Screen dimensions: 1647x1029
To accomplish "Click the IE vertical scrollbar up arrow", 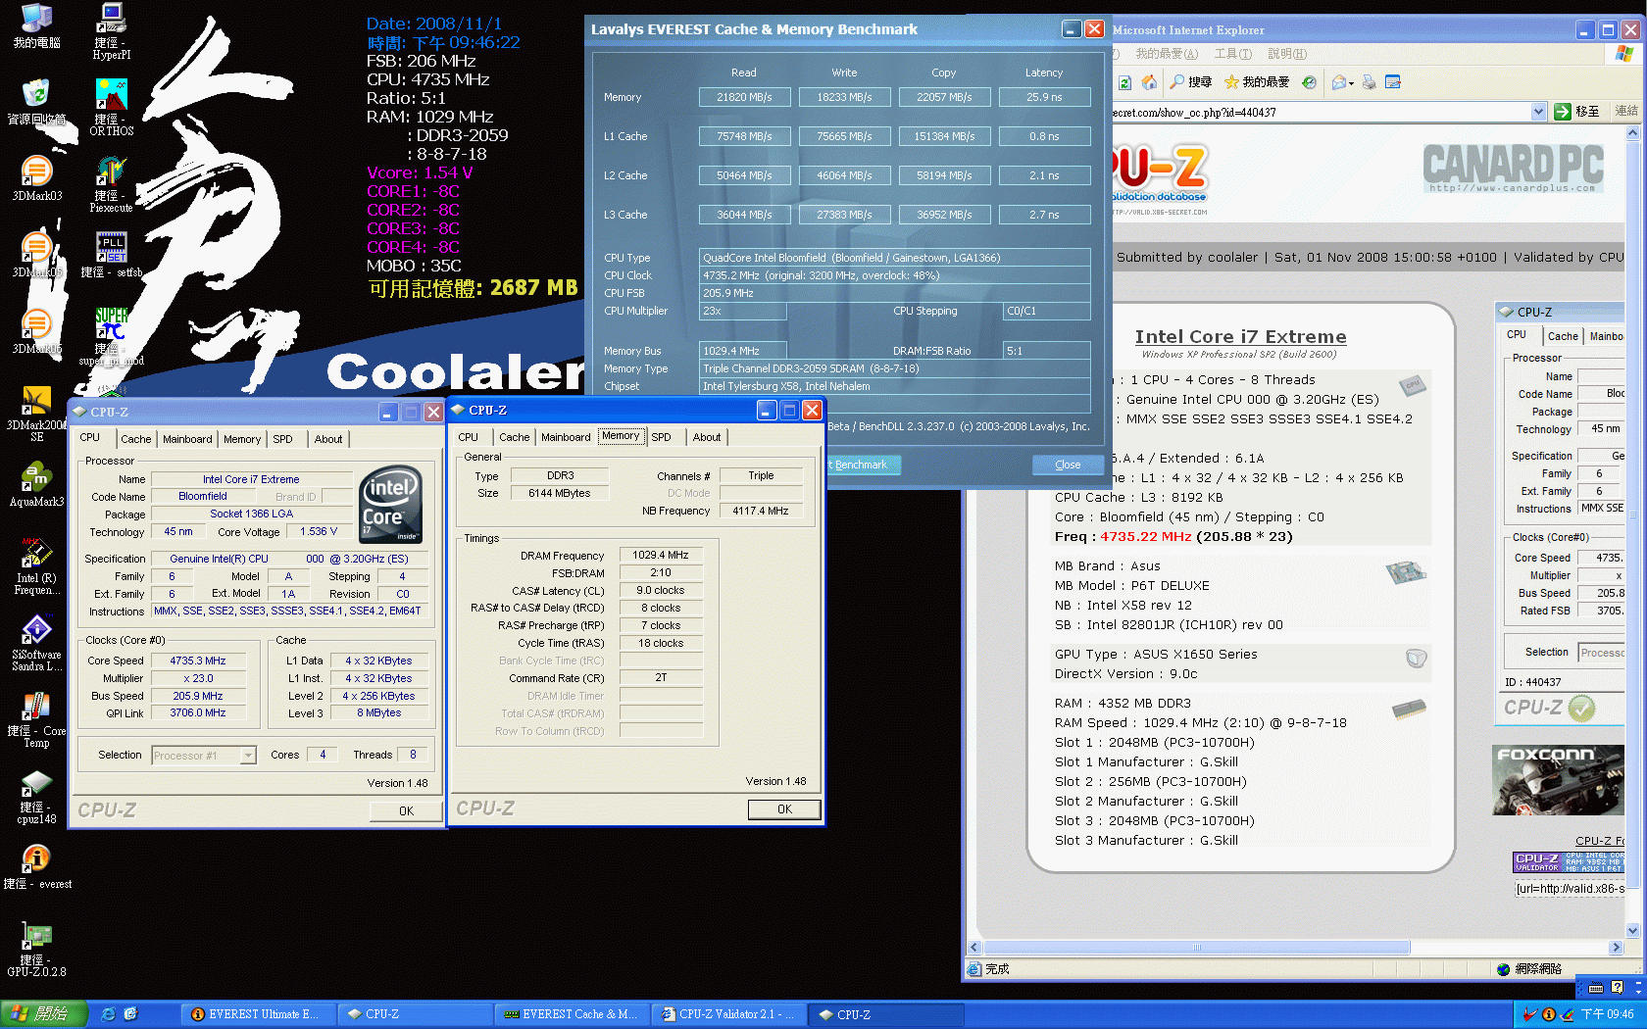I will (1632, 132).
